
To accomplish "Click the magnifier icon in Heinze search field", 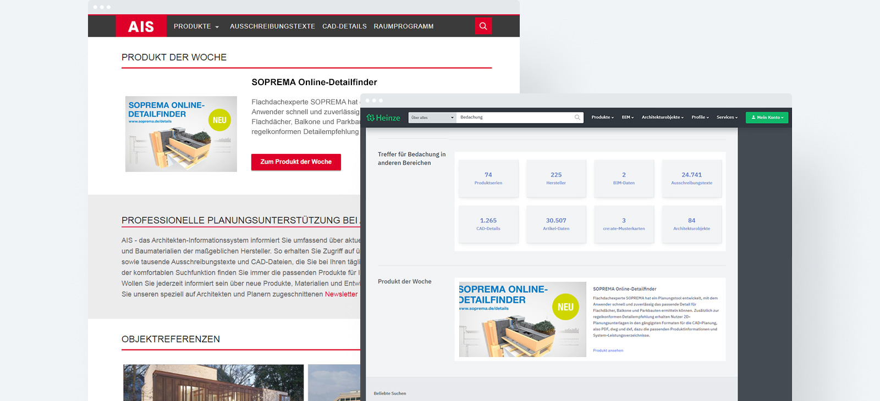I will point(577,117).
